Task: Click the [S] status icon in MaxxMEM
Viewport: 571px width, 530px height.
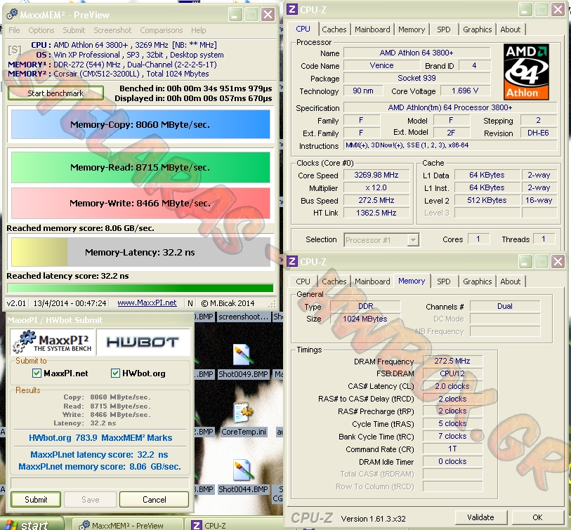Action: (15, 50)
